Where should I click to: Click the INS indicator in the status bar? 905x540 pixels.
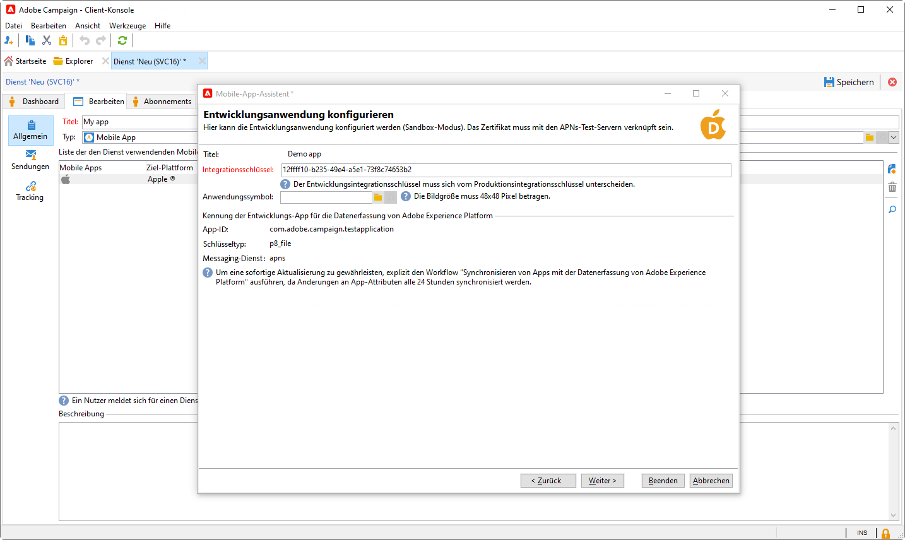862,533
